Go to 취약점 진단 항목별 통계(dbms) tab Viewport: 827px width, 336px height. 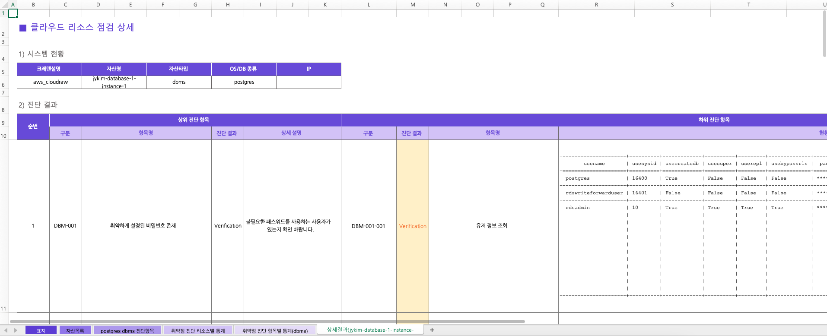(x=275, y=330)
